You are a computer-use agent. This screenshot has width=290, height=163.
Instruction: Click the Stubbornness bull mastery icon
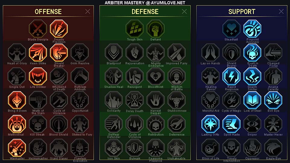point(176,100)
